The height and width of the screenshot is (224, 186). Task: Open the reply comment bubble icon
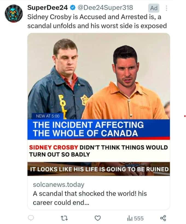[x=31, y=218]
